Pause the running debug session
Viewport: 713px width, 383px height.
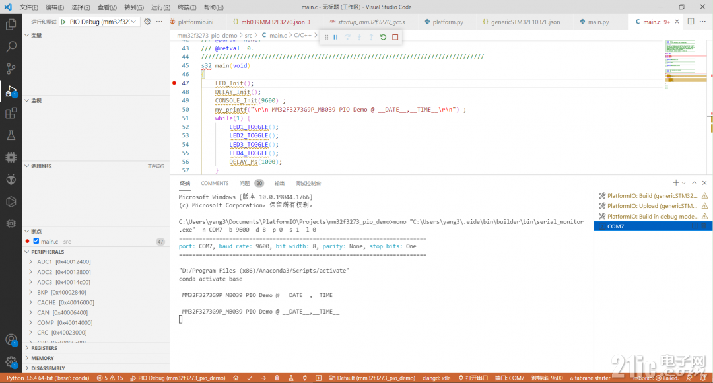click(335, 37)
